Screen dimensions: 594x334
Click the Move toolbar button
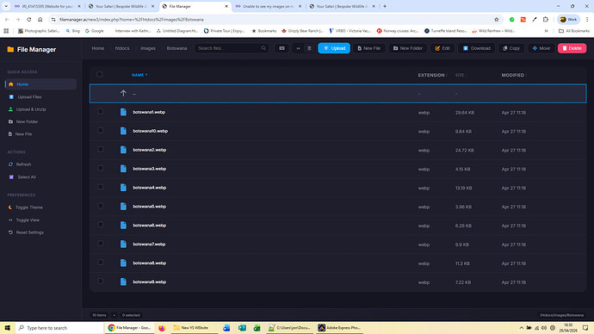541,48
